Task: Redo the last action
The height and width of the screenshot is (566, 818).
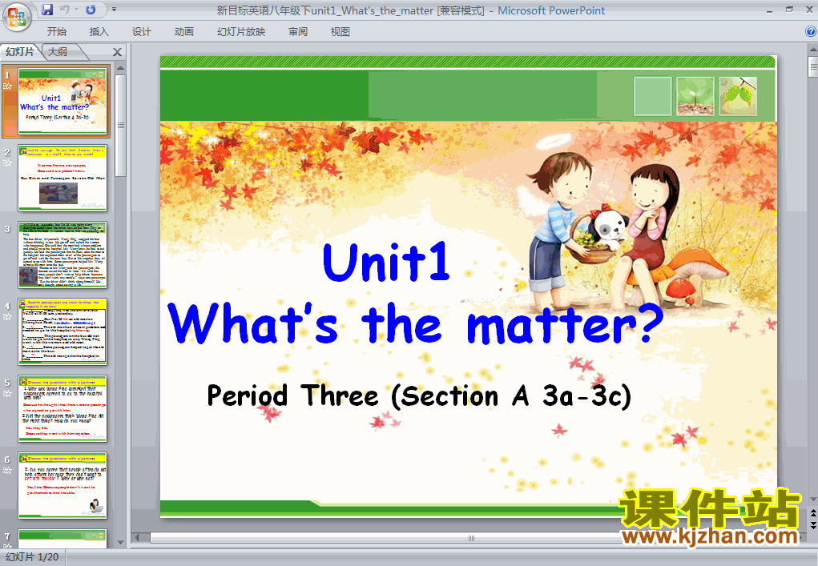Action: click(x=91, y=10)
